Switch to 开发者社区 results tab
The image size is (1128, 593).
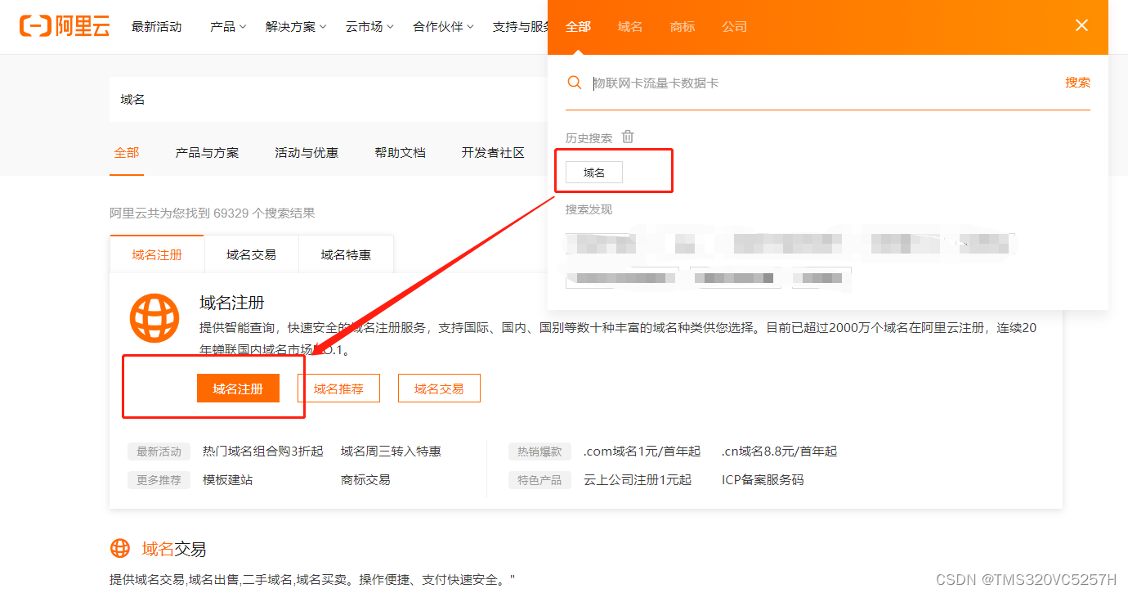493,153
